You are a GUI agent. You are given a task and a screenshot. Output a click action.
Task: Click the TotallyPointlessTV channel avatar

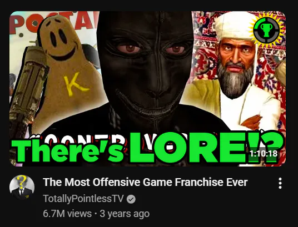22,187
